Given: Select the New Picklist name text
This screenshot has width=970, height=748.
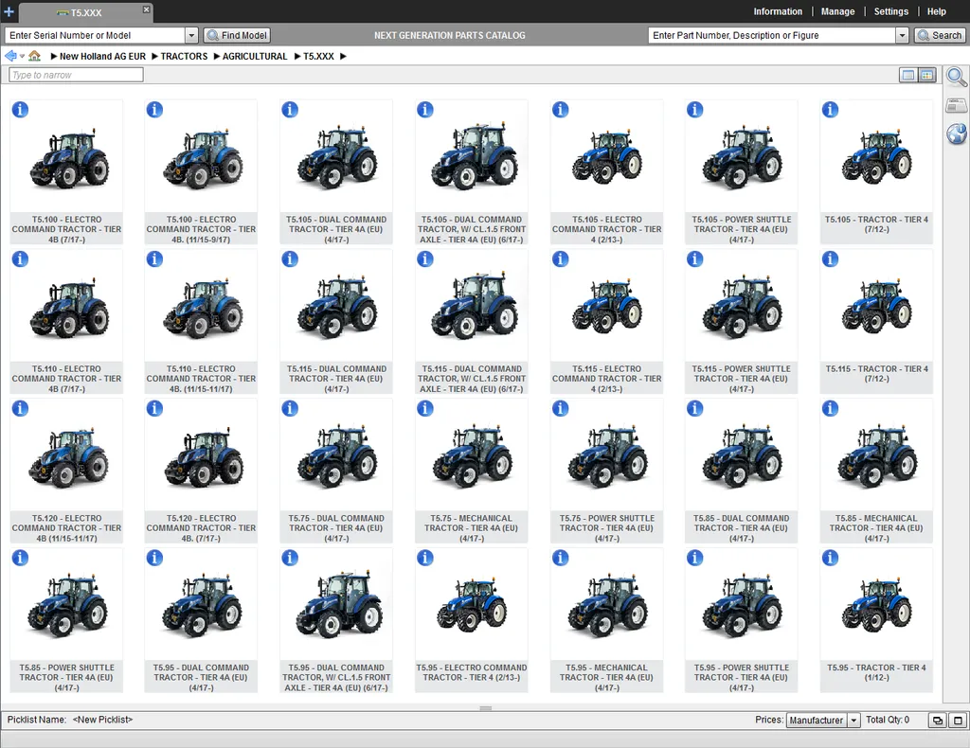Looking at the screenshot, I should coord(102,720).
